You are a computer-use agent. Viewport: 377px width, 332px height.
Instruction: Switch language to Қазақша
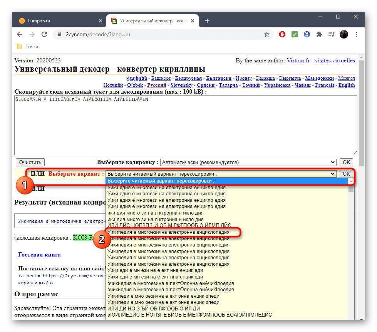(x=265, y=78)
